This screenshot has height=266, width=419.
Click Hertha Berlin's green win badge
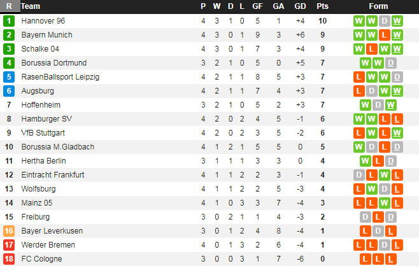[x=366, y=161]
